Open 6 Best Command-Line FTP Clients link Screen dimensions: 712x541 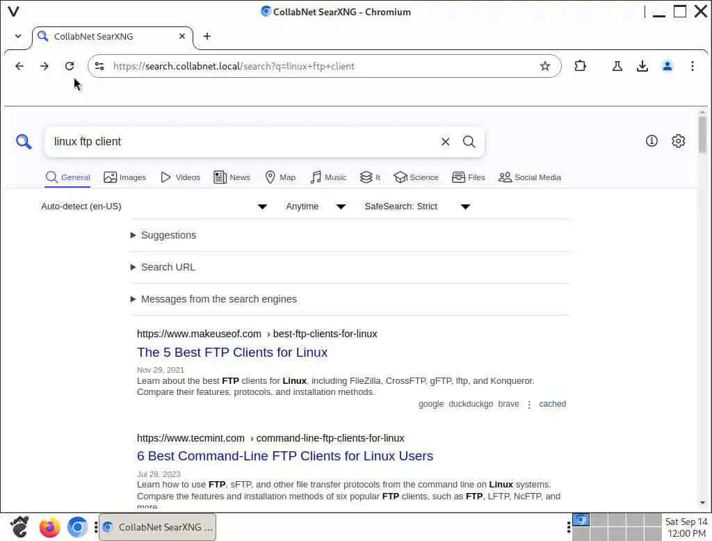tap(285, 456)
